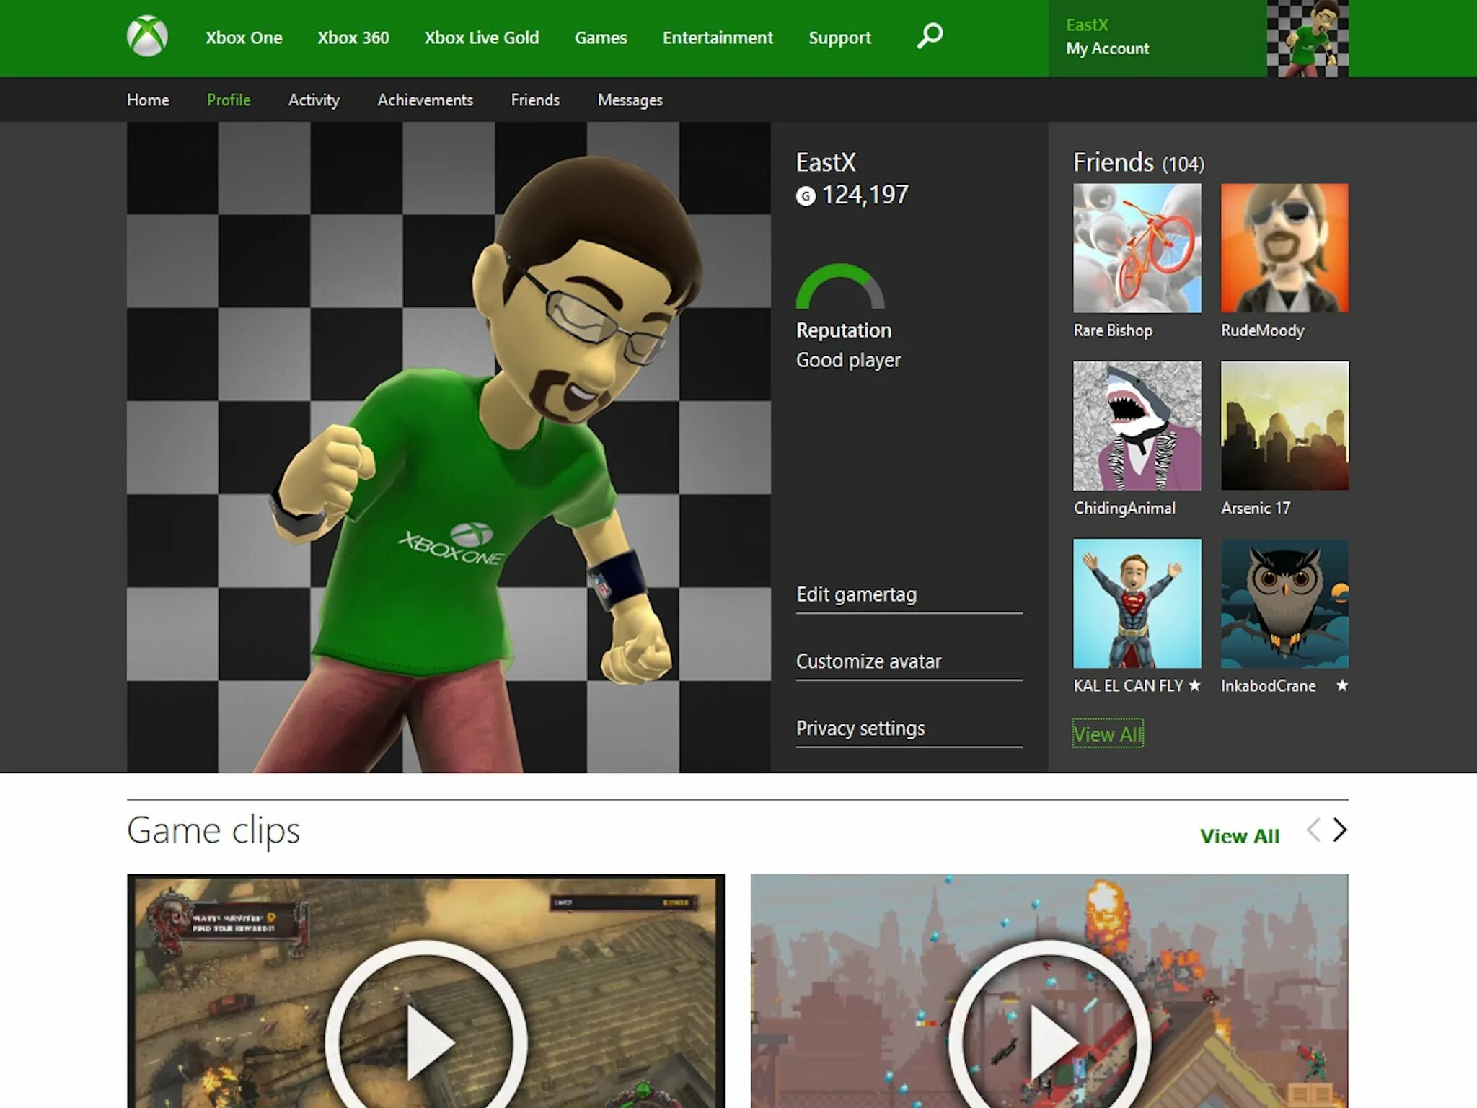Screen dimensions: 1477x1108
Task: Click the gamerscore G icon
Action: [x=805, y=196]
